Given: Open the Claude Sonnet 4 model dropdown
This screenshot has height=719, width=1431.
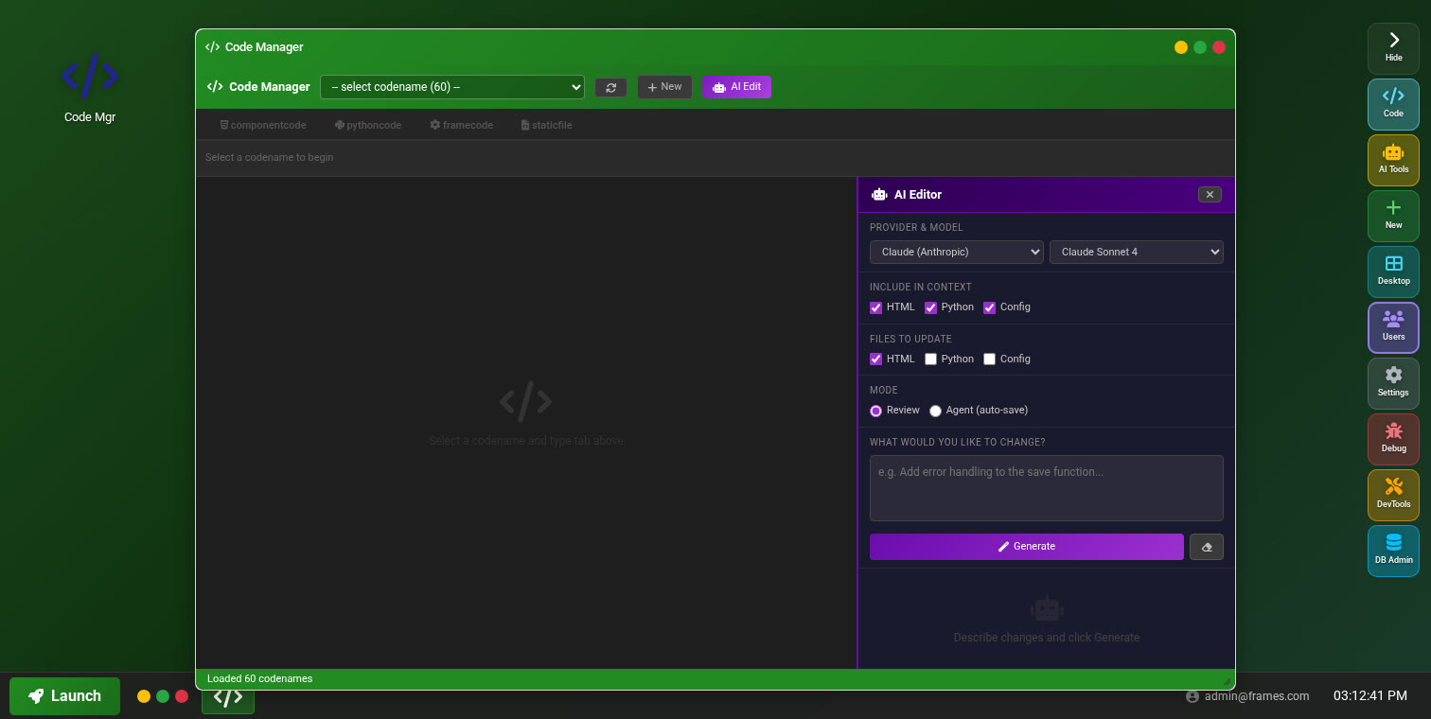Looking at the screenshot, I should click(1136, 252).
